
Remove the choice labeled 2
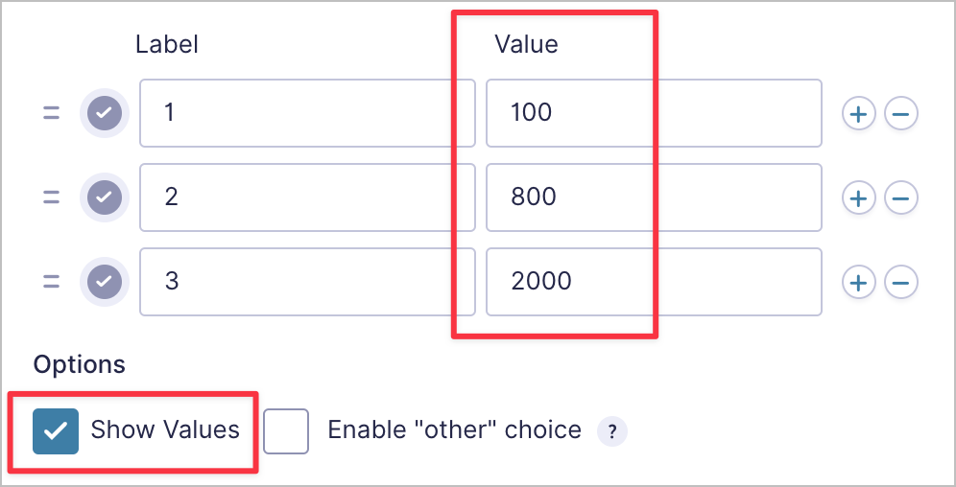[900, 198]
